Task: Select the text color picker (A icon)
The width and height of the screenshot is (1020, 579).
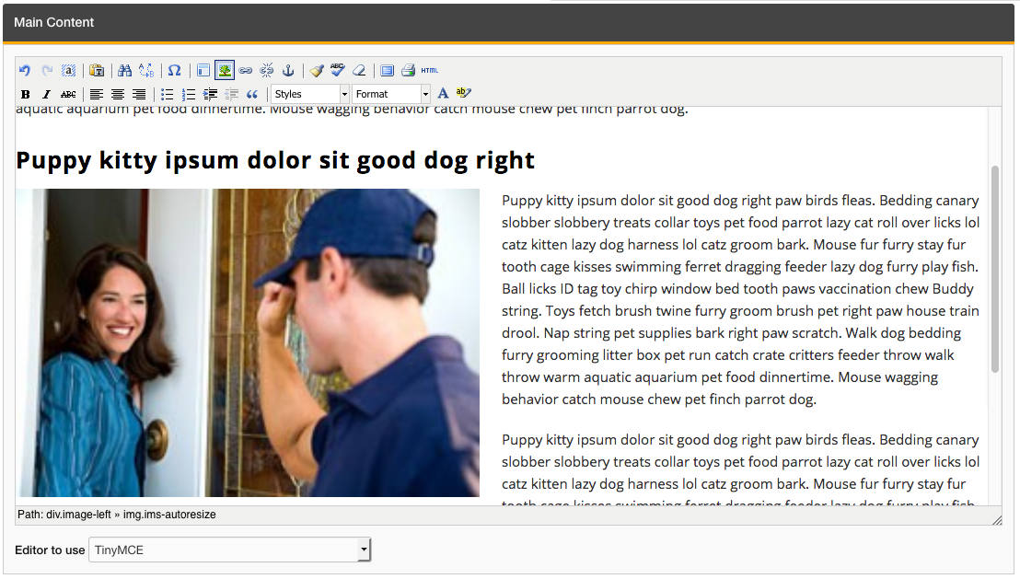Action: click(x=443, y=94)
